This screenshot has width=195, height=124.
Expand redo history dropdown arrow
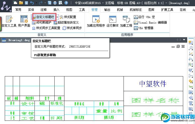[45, 3]
